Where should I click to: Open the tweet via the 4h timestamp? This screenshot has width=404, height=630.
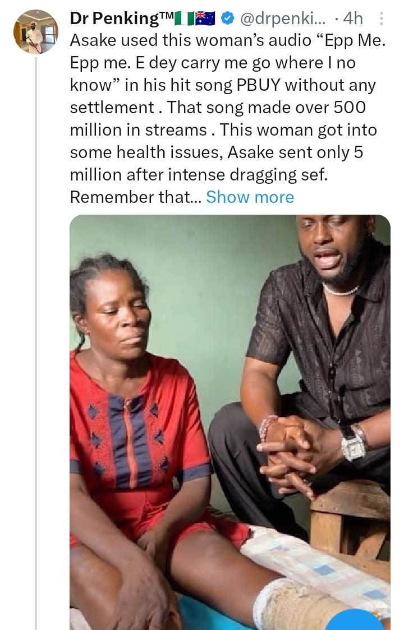pos(352,19)
